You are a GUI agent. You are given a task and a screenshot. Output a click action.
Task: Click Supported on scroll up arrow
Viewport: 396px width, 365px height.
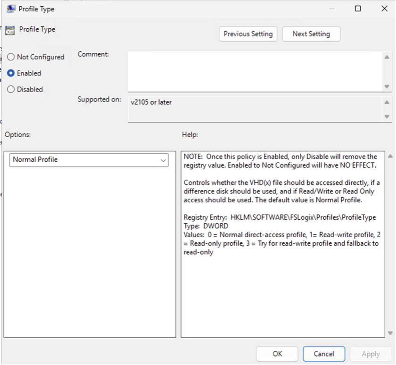pyautogui.click(x=387, y=102)
